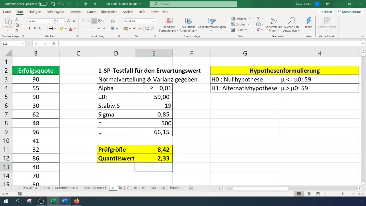Image resolution: width=366 pixels, height=206 pixels.
Task: Click the Wrap Text icon
Action: [x=112, y=21]
